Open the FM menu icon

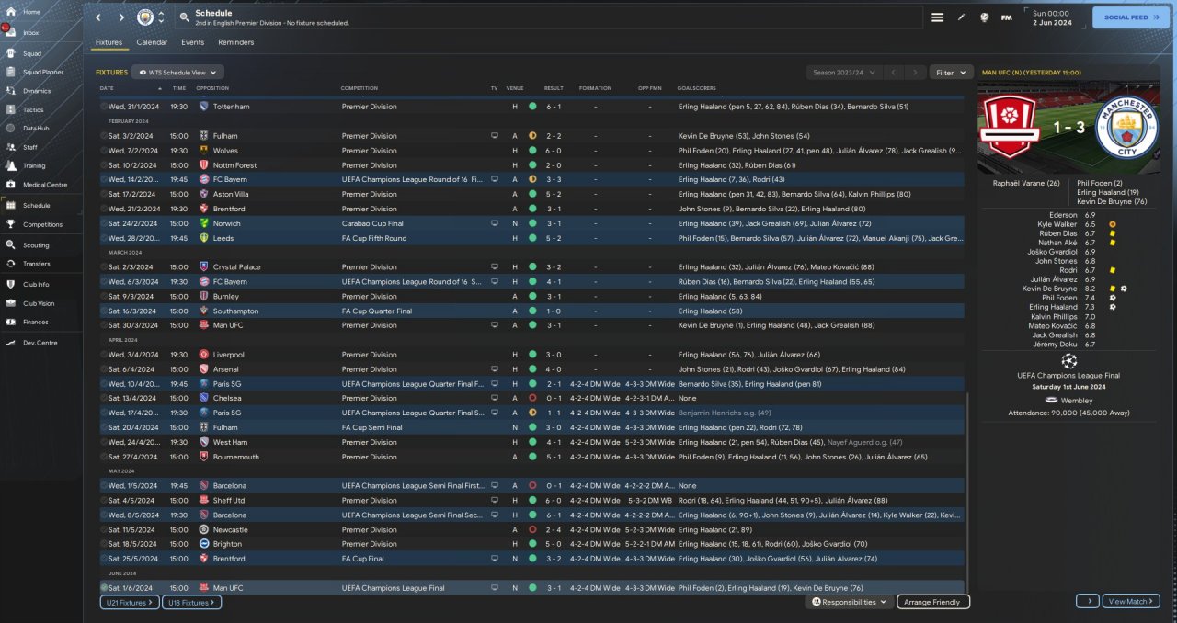pyautogui.click(x=1006, y=17)
